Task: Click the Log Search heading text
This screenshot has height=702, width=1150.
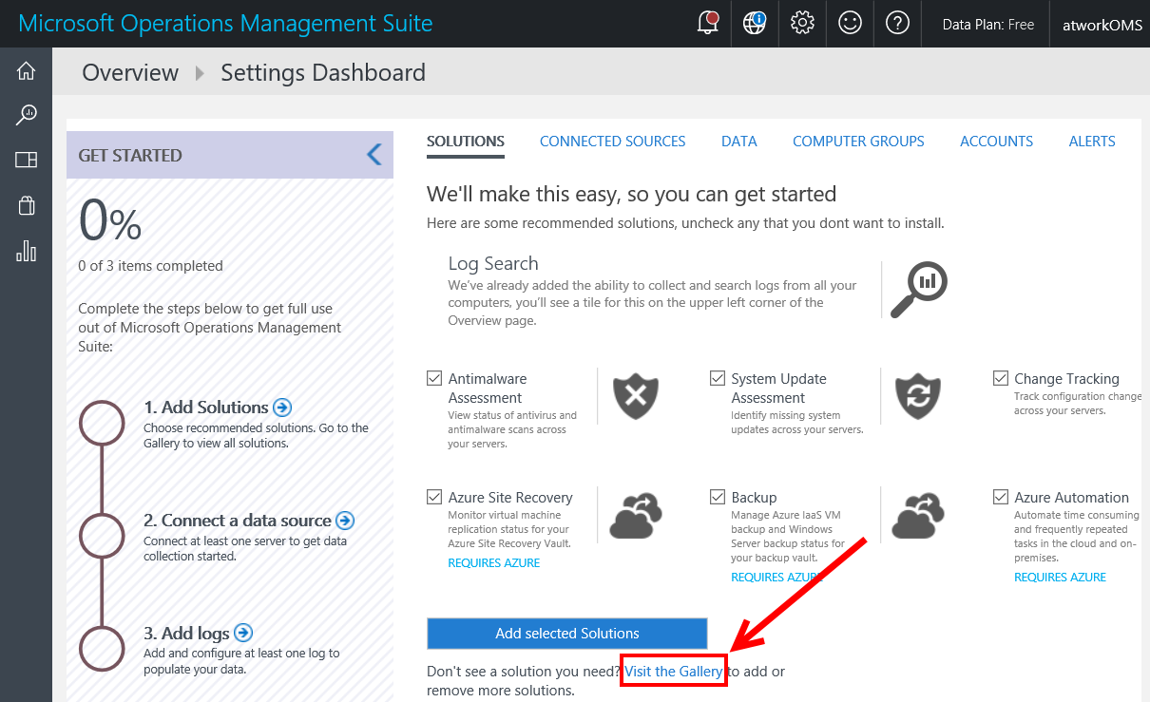Action: (493, 264)
